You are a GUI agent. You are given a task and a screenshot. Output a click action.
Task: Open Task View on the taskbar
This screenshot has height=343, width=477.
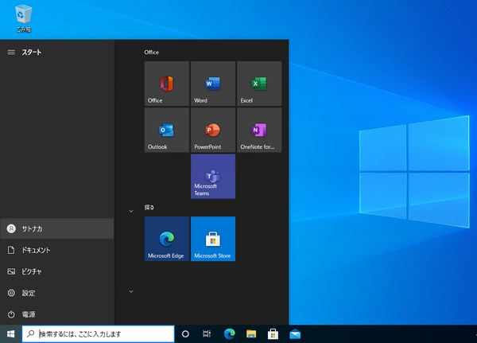[207, 334]
